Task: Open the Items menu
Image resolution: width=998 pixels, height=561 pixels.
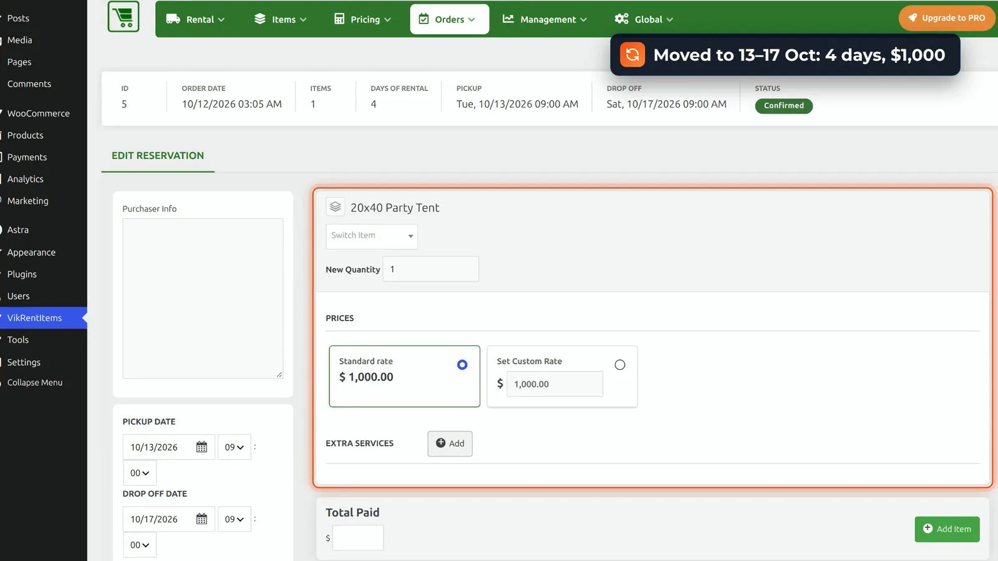Action: 281,19
